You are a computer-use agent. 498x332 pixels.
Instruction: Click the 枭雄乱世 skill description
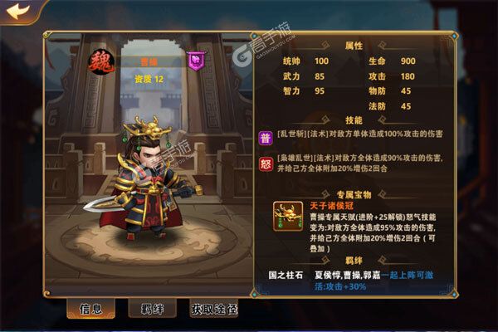click(360, 163)
